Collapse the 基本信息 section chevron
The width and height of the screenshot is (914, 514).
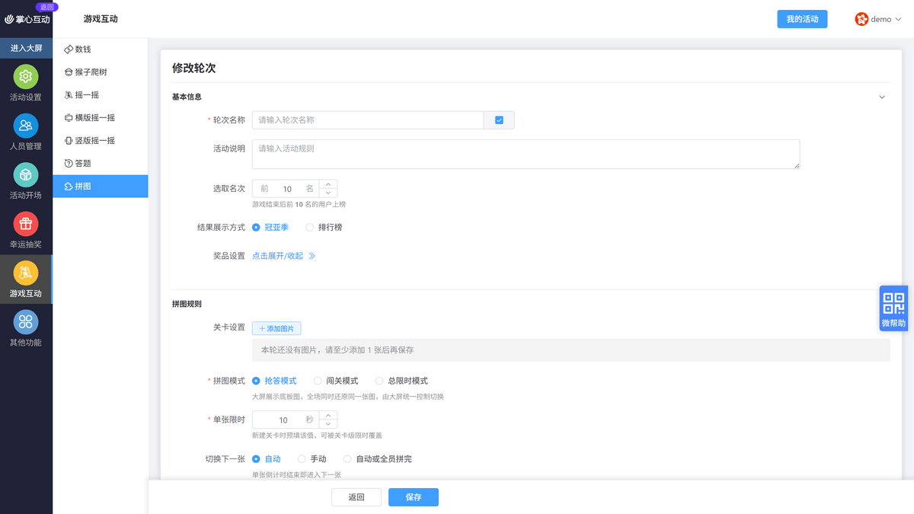tap(882, 97)
